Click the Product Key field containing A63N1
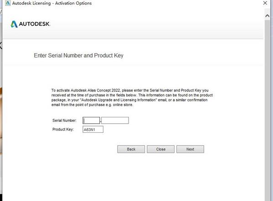 [x=93, y=130]
